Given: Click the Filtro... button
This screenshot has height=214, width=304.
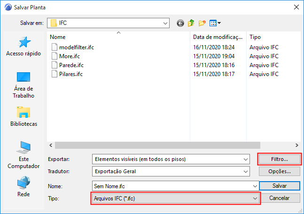Looking at the screenshot, I should click(x=280, y=159).
